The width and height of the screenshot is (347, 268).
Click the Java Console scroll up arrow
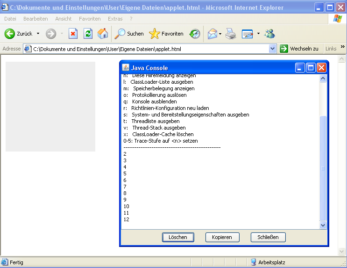[x=323, y=79]
